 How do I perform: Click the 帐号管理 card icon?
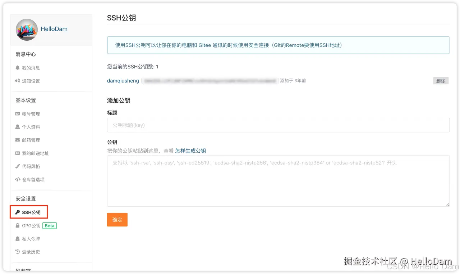(x=17, y=114)
